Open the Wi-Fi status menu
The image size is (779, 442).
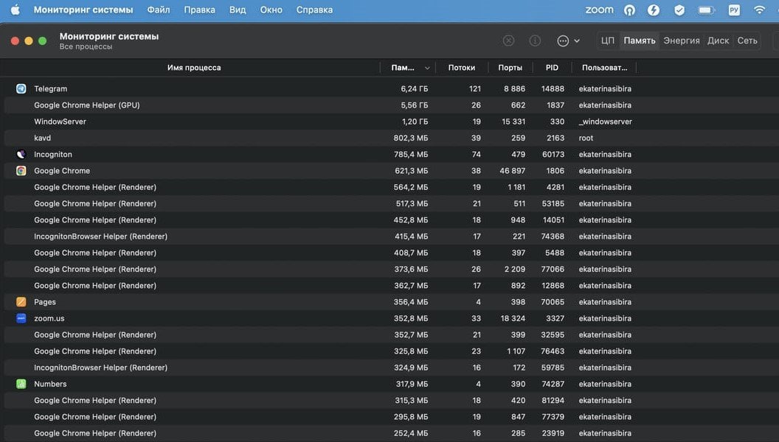coord(759,10)
